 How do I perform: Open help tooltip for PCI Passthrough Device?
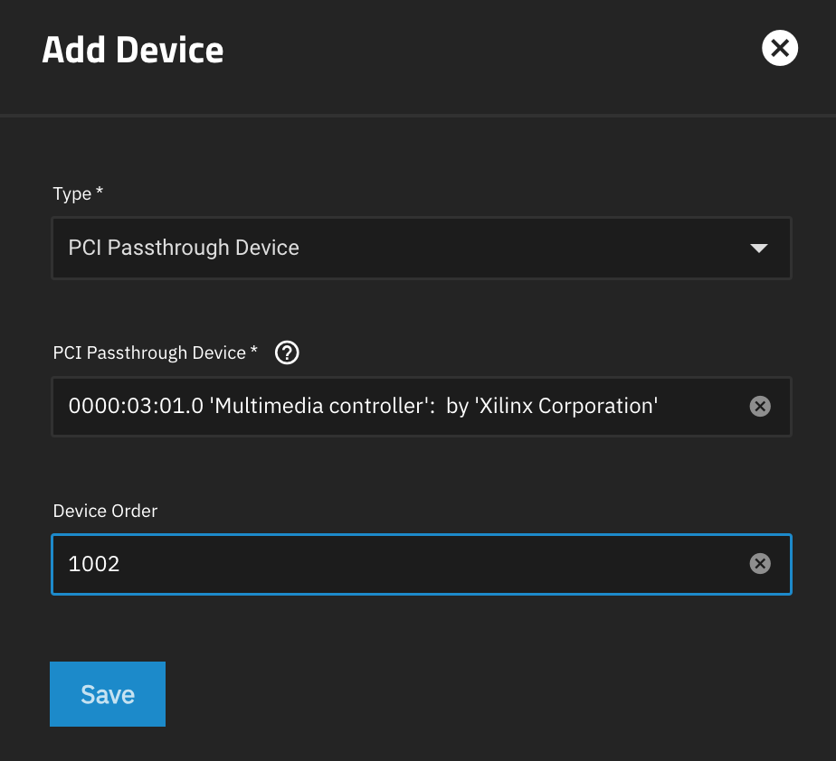pos(287,352)
